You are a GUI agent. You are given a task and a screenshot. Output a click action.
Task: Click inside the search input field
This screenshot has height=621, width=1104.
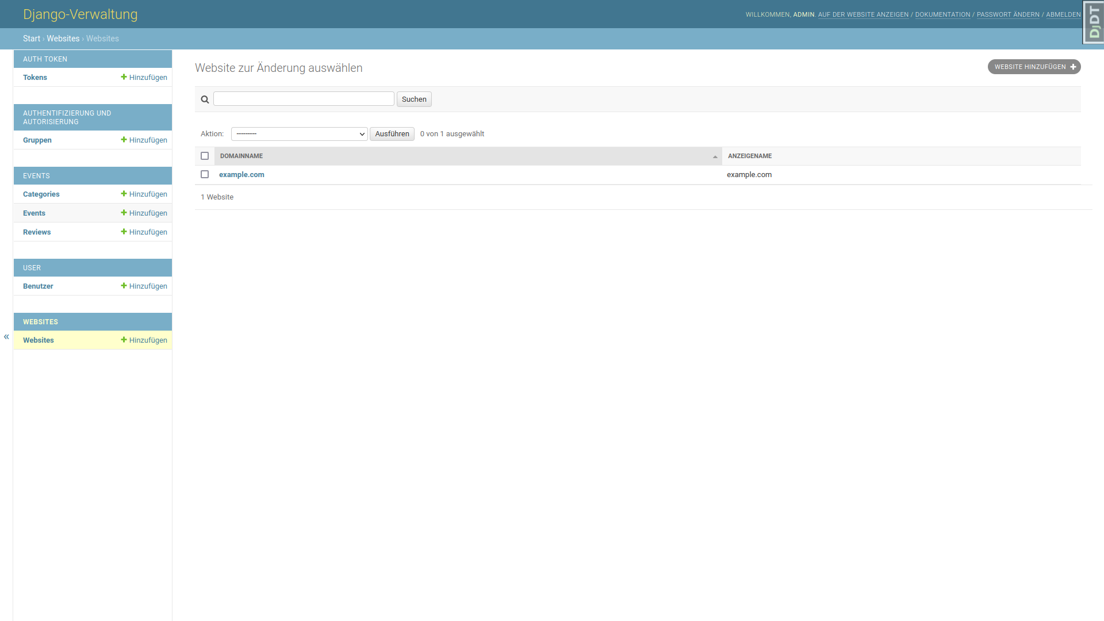coord(304,98)
